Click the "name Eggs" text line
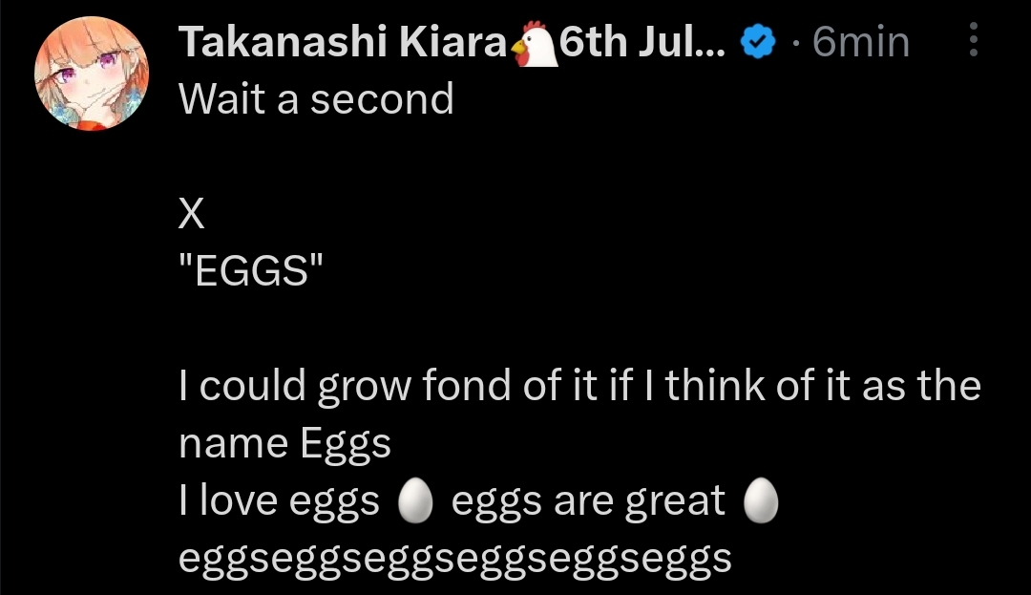 [284, 444]
